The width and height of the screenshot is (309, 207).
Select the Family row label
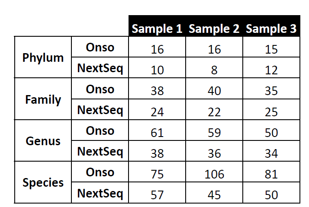pyautogui.click(x=43, y=99)
